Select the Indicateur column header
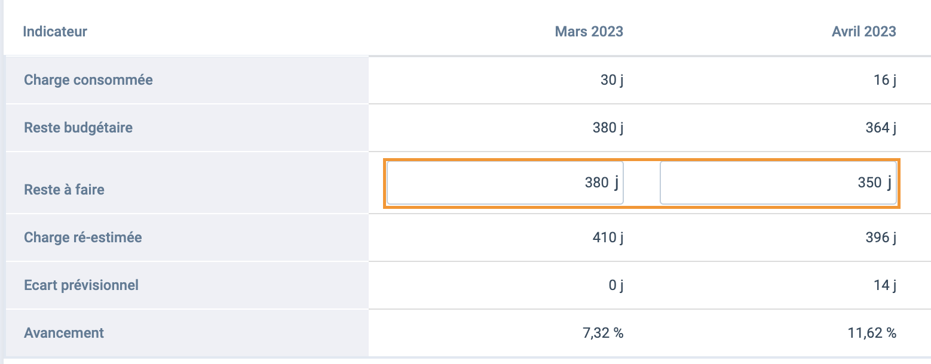931x364 pixels. 55,32
